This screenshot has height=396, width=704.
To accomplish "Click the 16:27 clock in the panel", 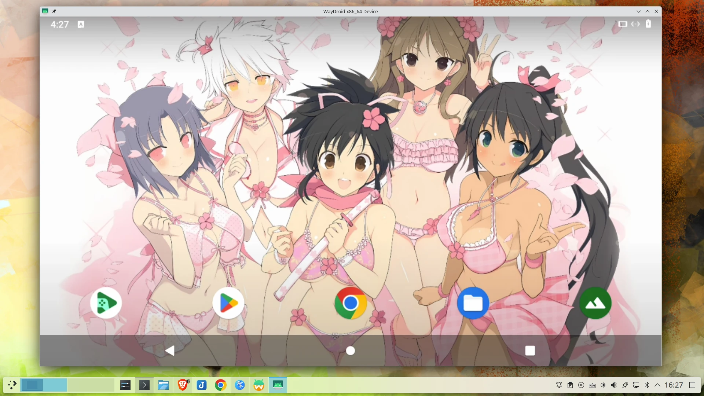I will point(674,385).
